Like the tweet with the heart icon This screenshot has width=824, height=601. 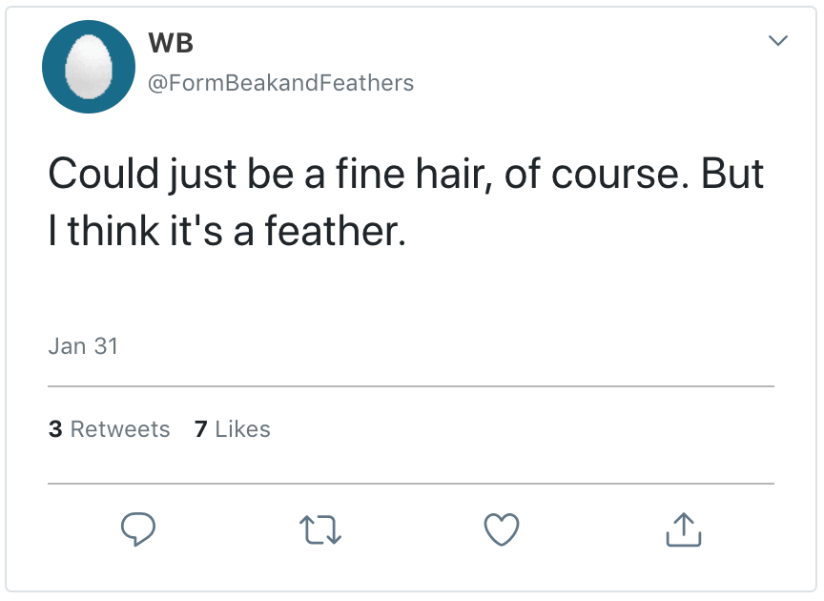coord(502,529)
